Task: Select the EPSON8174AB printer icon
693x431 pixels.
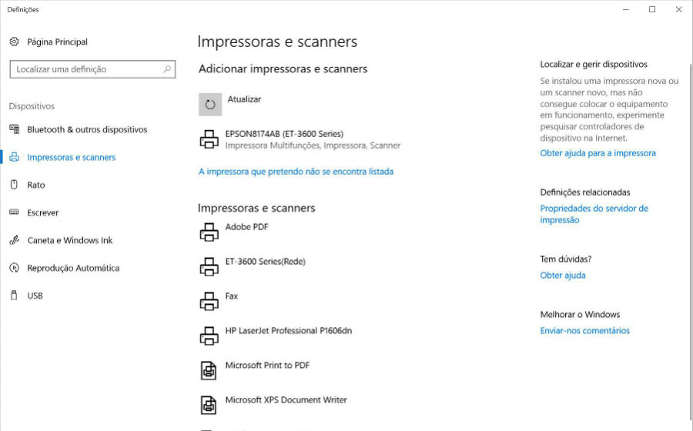Action: pyautogui.click(x=209, y=139)
